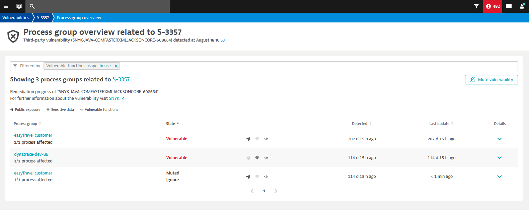Click public exposure icon in muted row
Viewport: 529px width, 210px height.
248,177
